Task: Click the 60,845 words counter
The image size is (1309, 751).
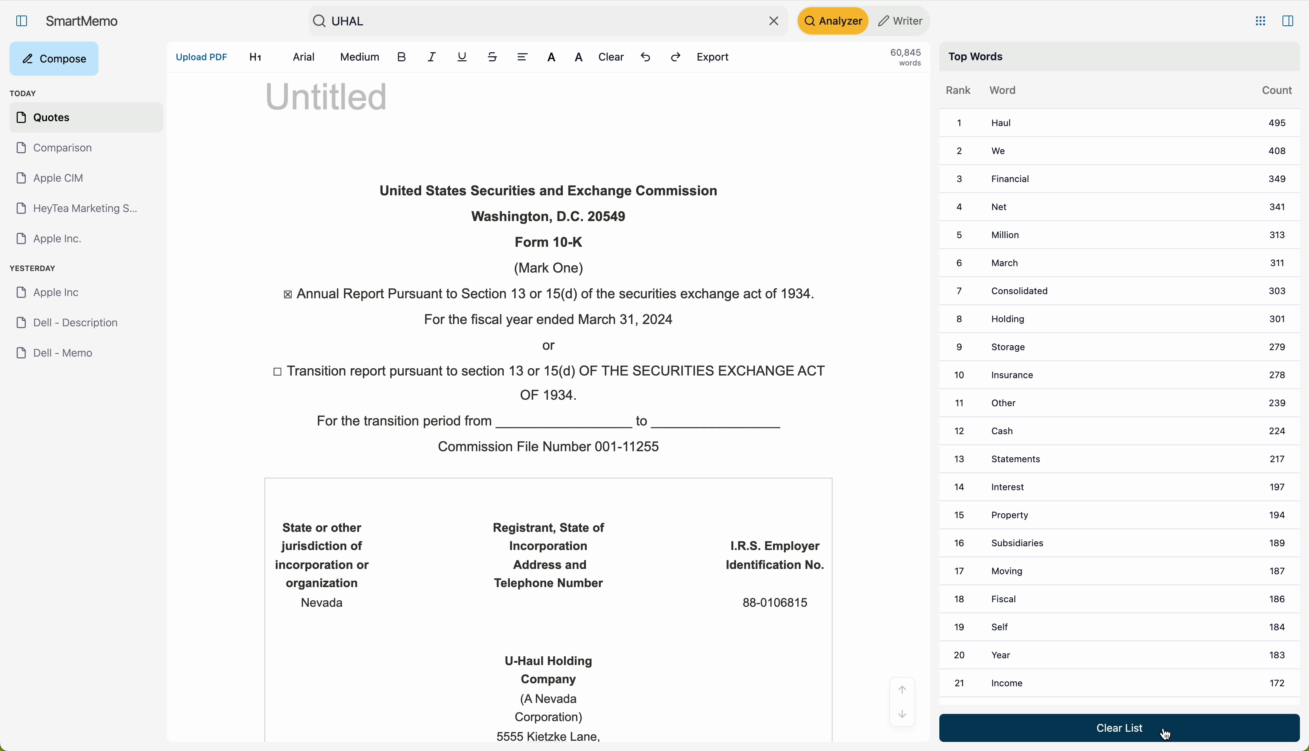Action: pos(906,57)
